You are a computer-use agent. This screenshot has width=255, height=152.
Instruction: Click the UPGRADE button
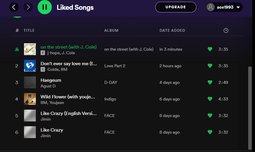coord(176,7)
